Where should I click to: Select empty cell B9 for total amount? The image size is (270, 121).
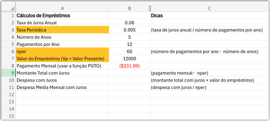[x=130, y=73]
